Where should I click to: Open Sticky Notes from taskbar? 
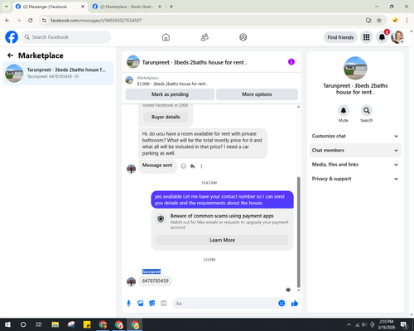point(87,324)
